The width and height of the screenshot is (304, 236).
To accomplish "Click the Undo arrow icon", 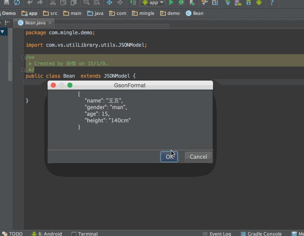I will (x=30, y=2).
